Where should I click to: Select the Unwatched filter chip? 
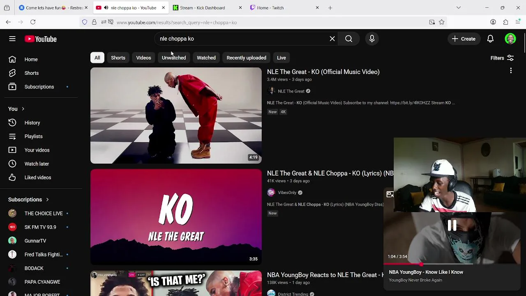174,58
